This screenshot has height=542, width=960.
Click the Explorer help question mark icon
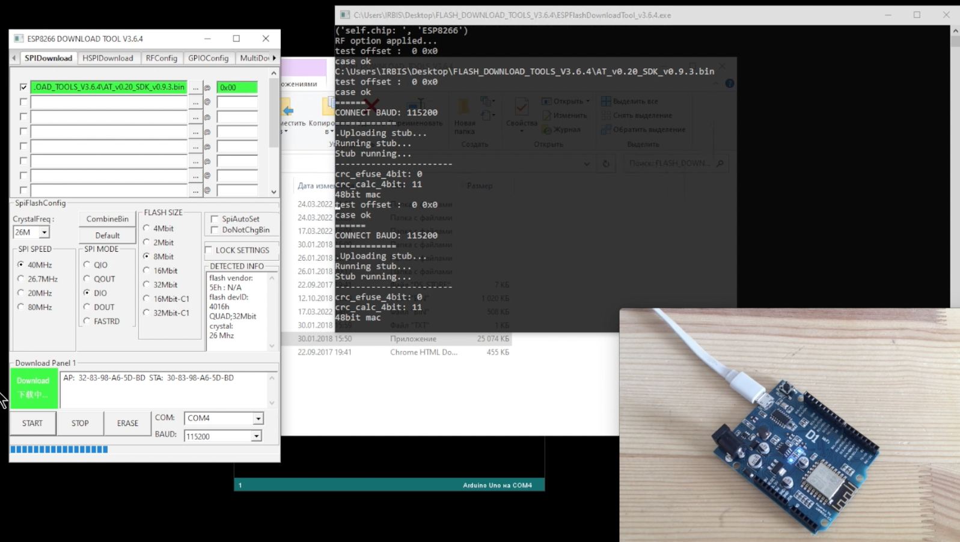point(730,84)
